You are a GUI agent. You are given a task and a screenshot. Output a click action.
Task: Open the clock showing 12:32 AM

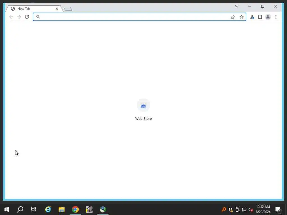click(x=263, y=209)
